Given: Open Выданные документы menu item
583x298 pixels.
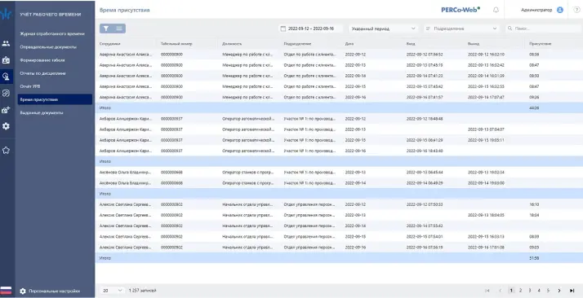Looking at the screenshot, I should 42,112.
